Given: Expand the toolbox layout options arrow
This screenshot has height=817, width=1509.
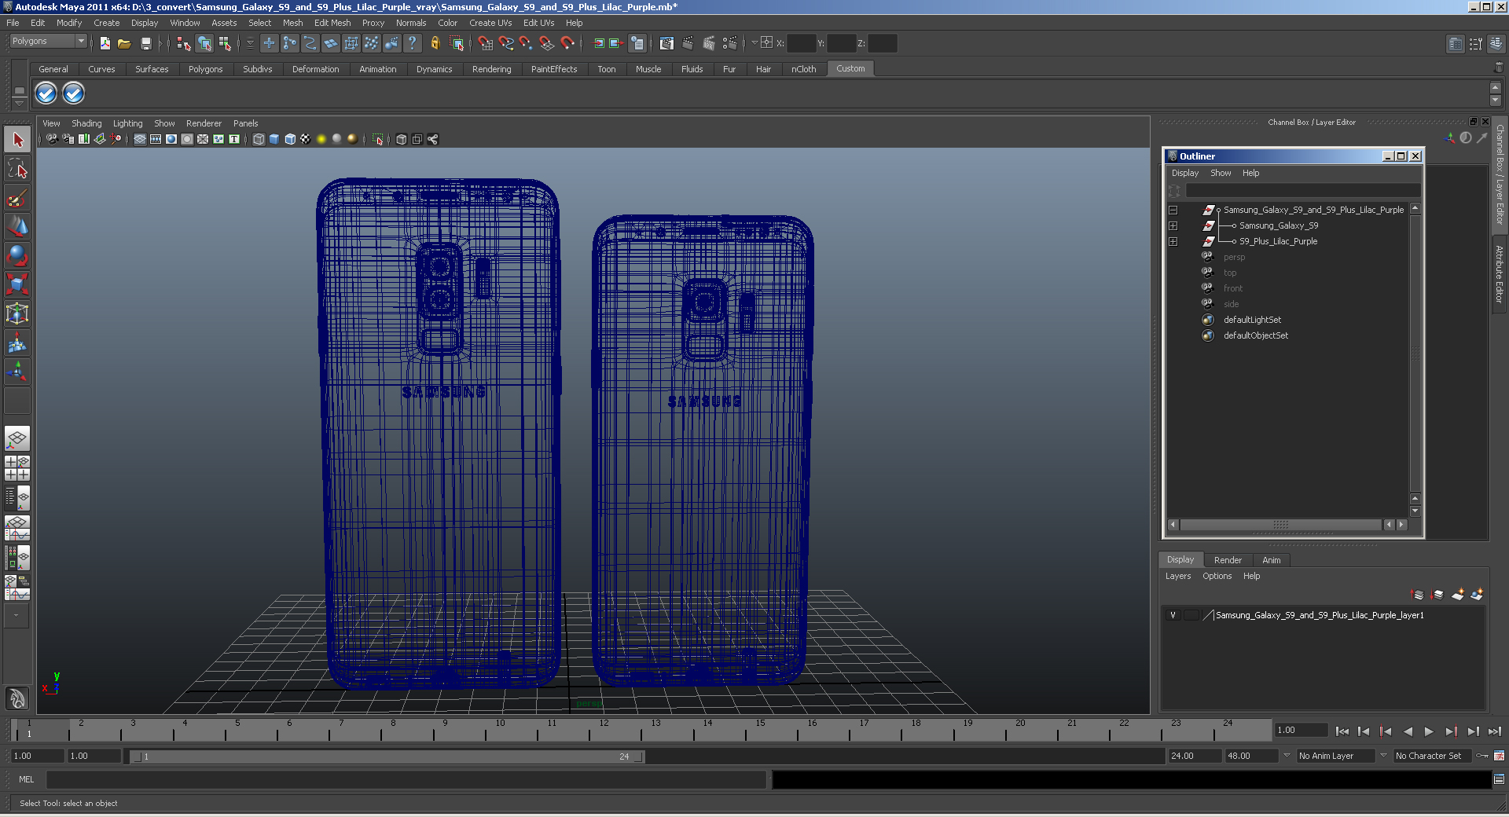Looking at the screenshot, I should click(17, 616).
